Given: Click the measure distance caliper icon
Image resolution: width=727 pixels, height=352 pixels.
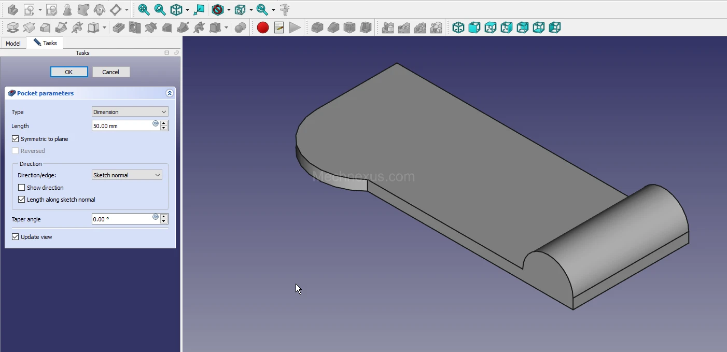Looking at the screenshot, I should pos(285,9).
